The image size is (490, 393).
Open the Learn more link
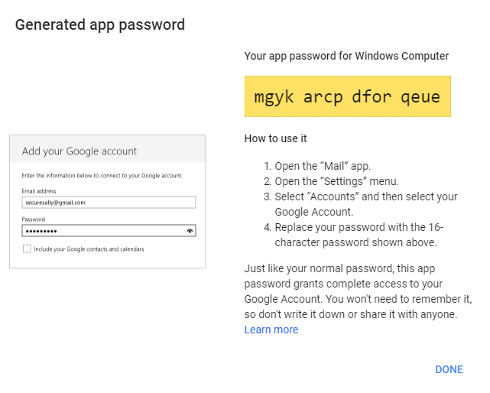coord(271,330)
